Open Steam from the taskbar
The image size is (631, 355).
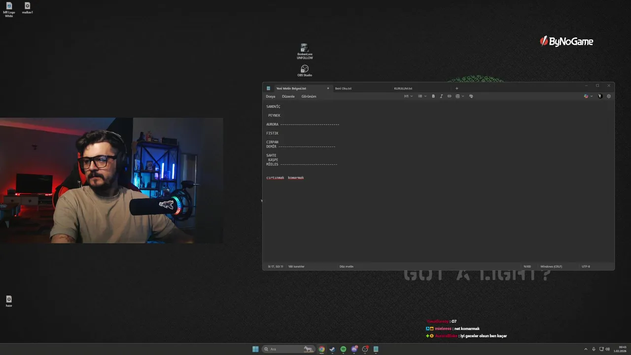coord(332,349)
